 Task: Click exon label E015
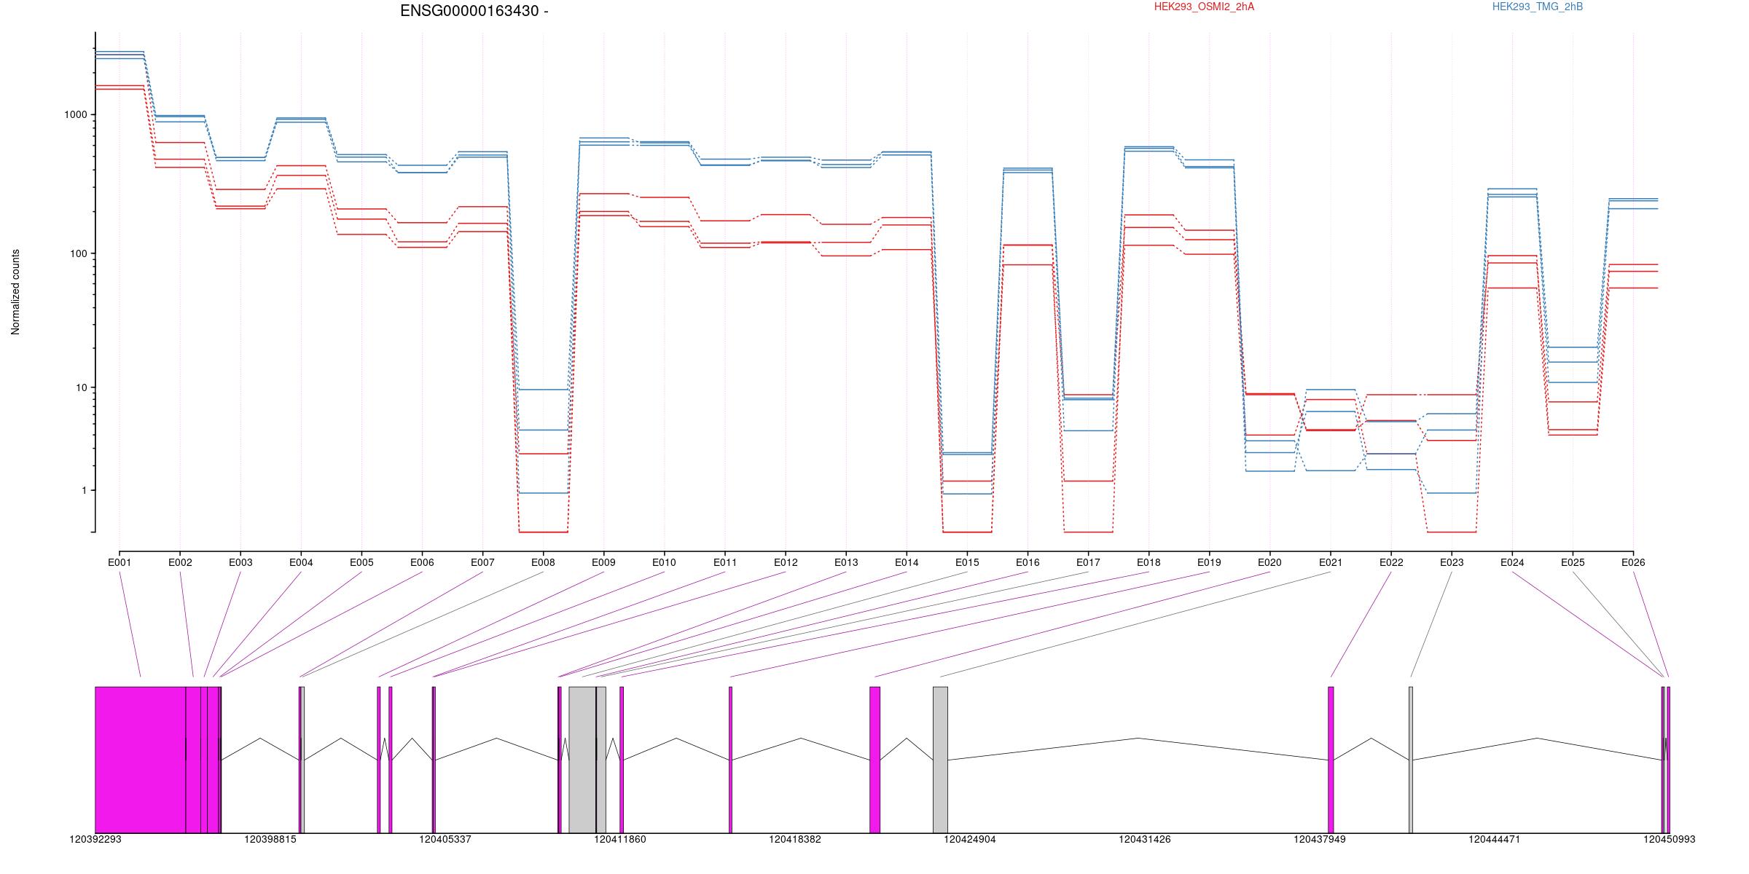[967, 562]
